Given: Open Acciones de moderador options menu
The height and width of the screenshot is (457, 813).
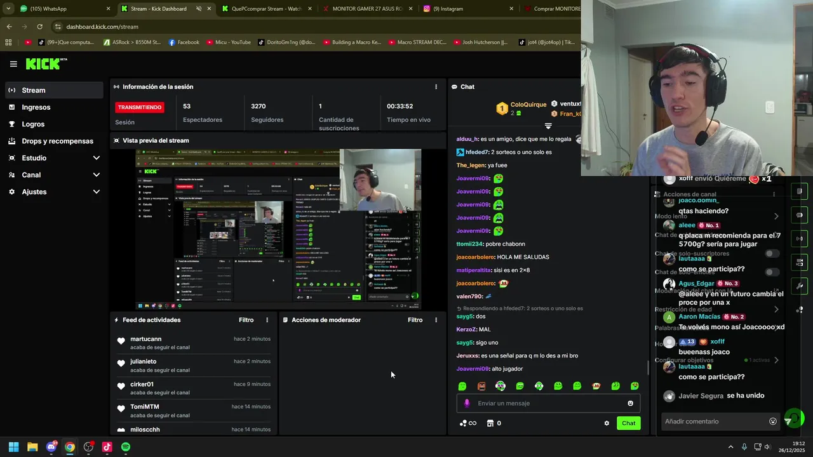Looking at the screenshot, I should point(436,320).
